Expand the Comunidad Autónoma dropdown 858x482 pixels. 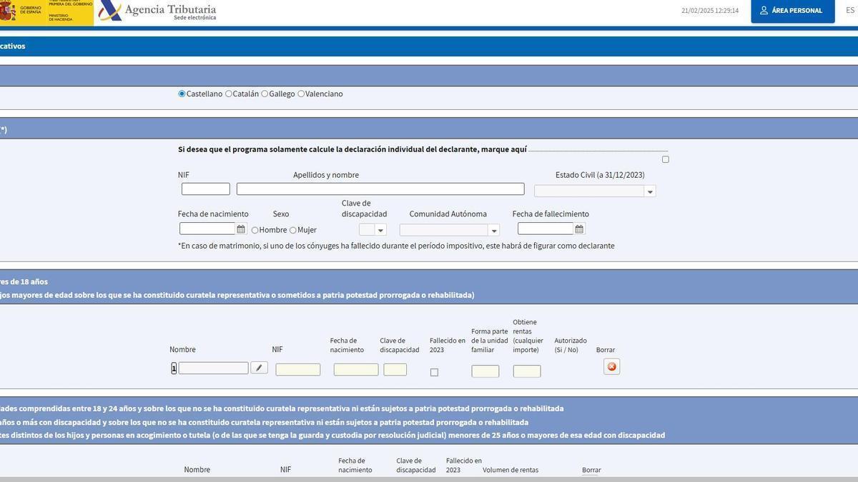[x=493, y=230]
